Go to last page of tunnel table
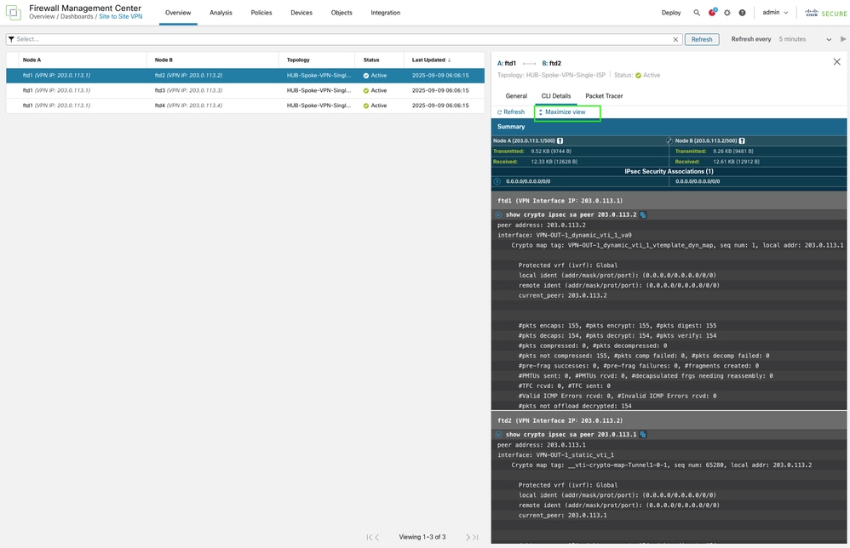Viewport: 850px width, 548px height. click(x=475, y=537)
